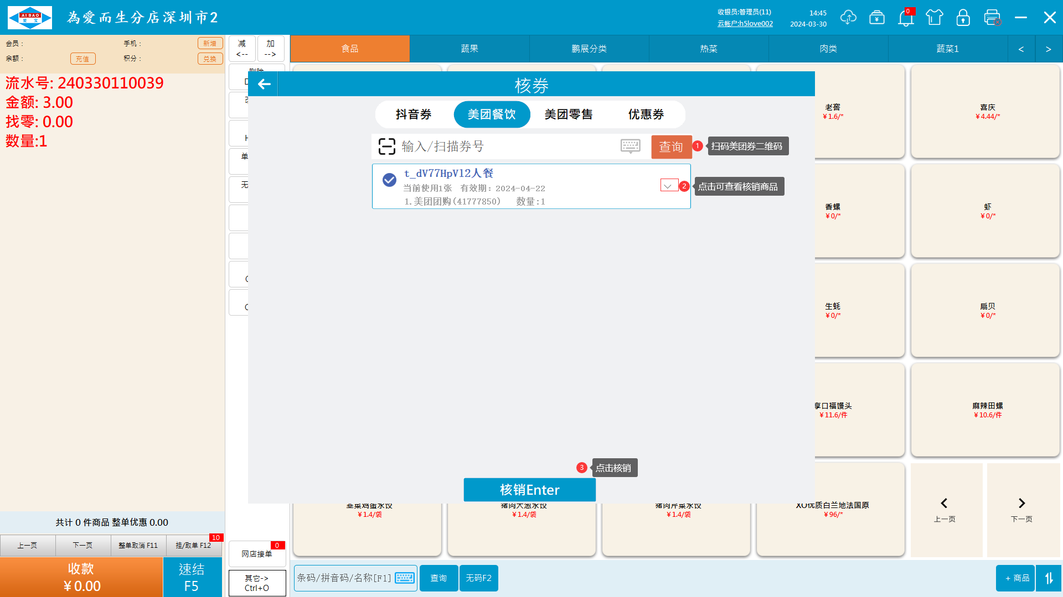Click 充值 recharge button

tap(82, 59)
